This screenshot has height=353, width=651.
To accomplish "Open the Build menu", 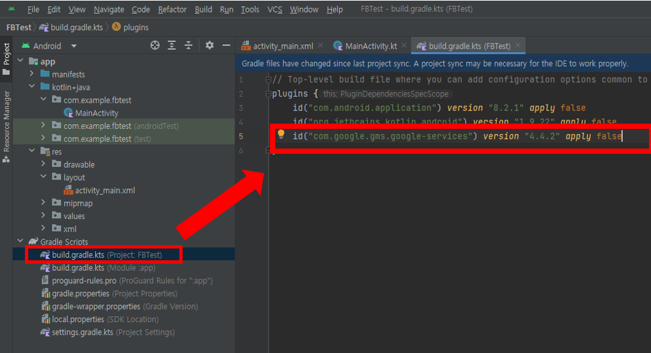I will pyautogui.click(x=204, y=9).
